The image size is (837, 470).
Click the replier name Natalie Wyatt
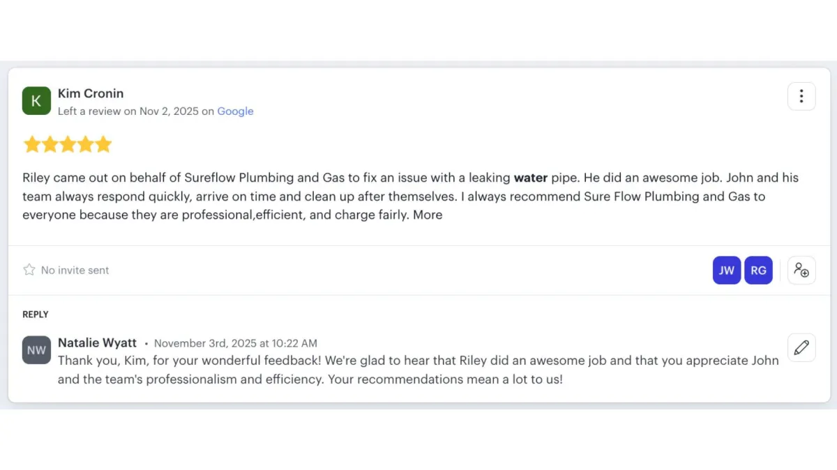(97, 343)
